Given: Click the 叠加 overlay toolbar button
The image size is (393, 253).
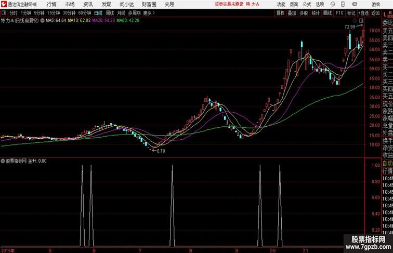Looking at the screenshot, I should click(292, 13).
